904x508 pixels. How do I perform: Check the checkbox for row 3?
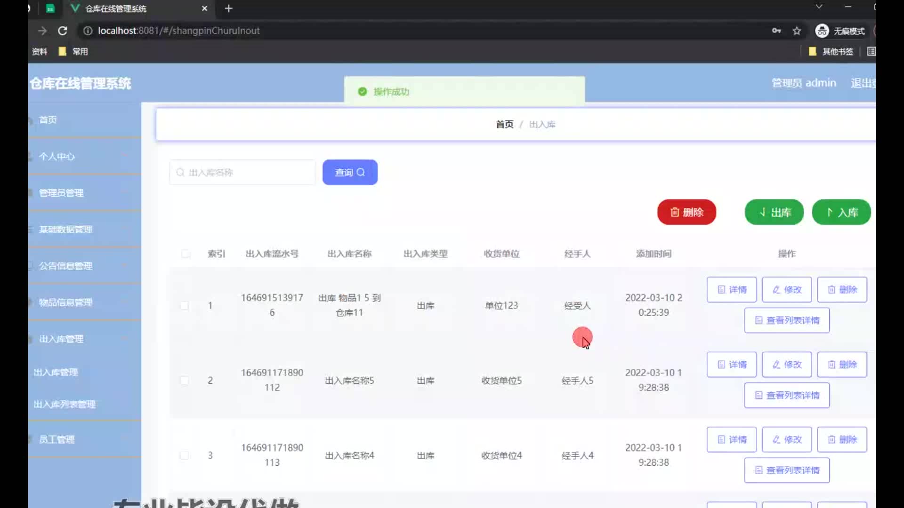[x=185, y=455]
